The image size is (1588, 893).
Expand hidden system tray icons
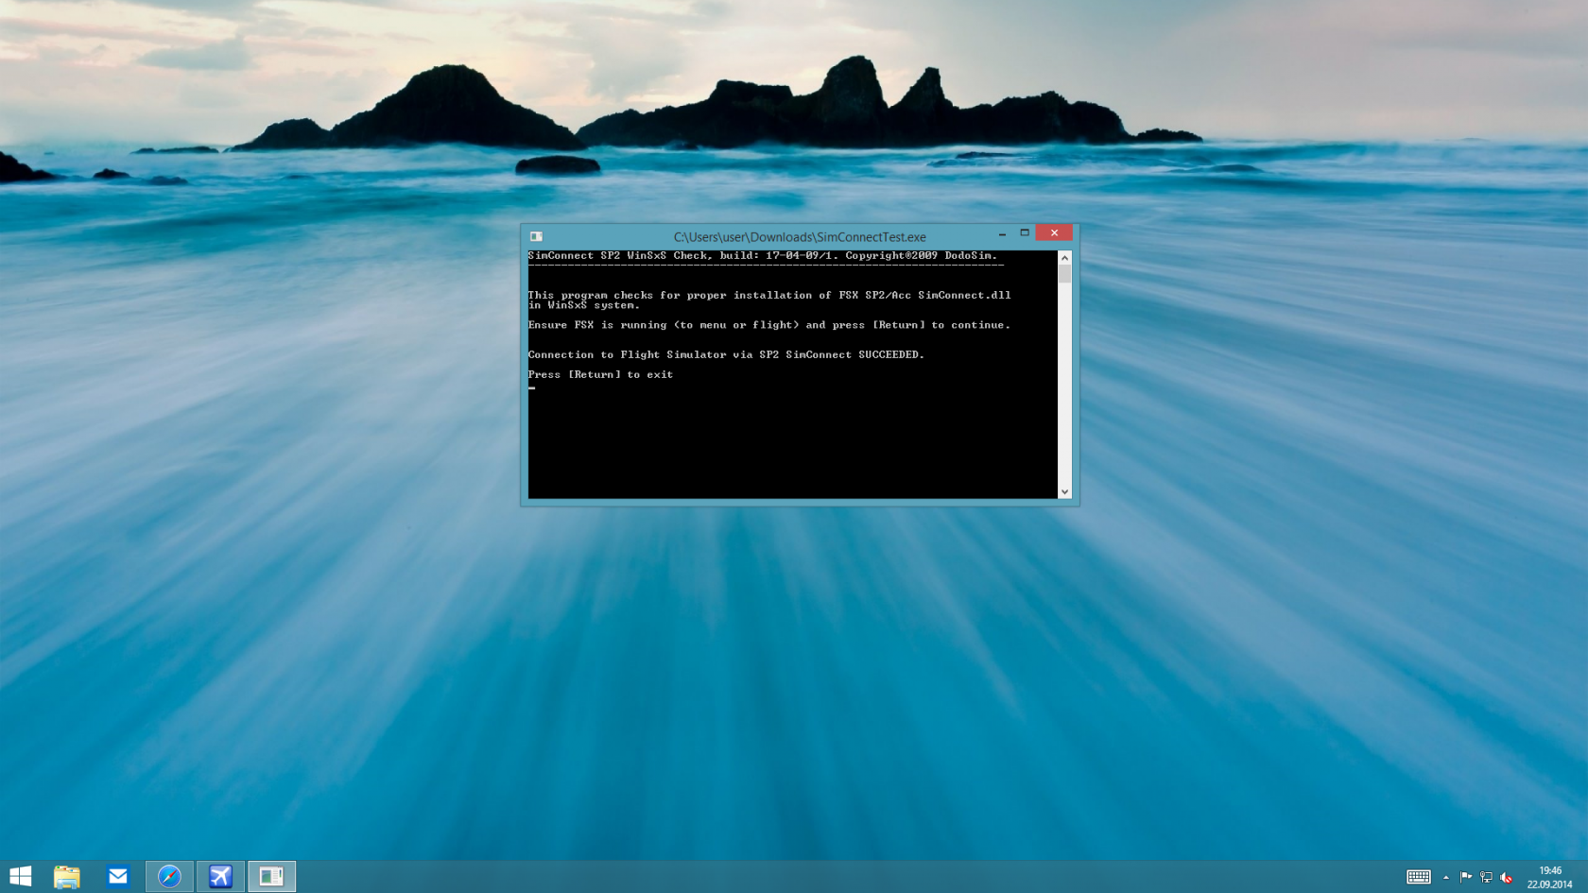tap(1446, 876)
